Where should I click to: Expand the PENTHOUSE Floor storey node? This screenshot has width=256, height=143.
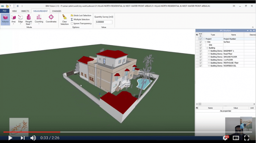209,63
